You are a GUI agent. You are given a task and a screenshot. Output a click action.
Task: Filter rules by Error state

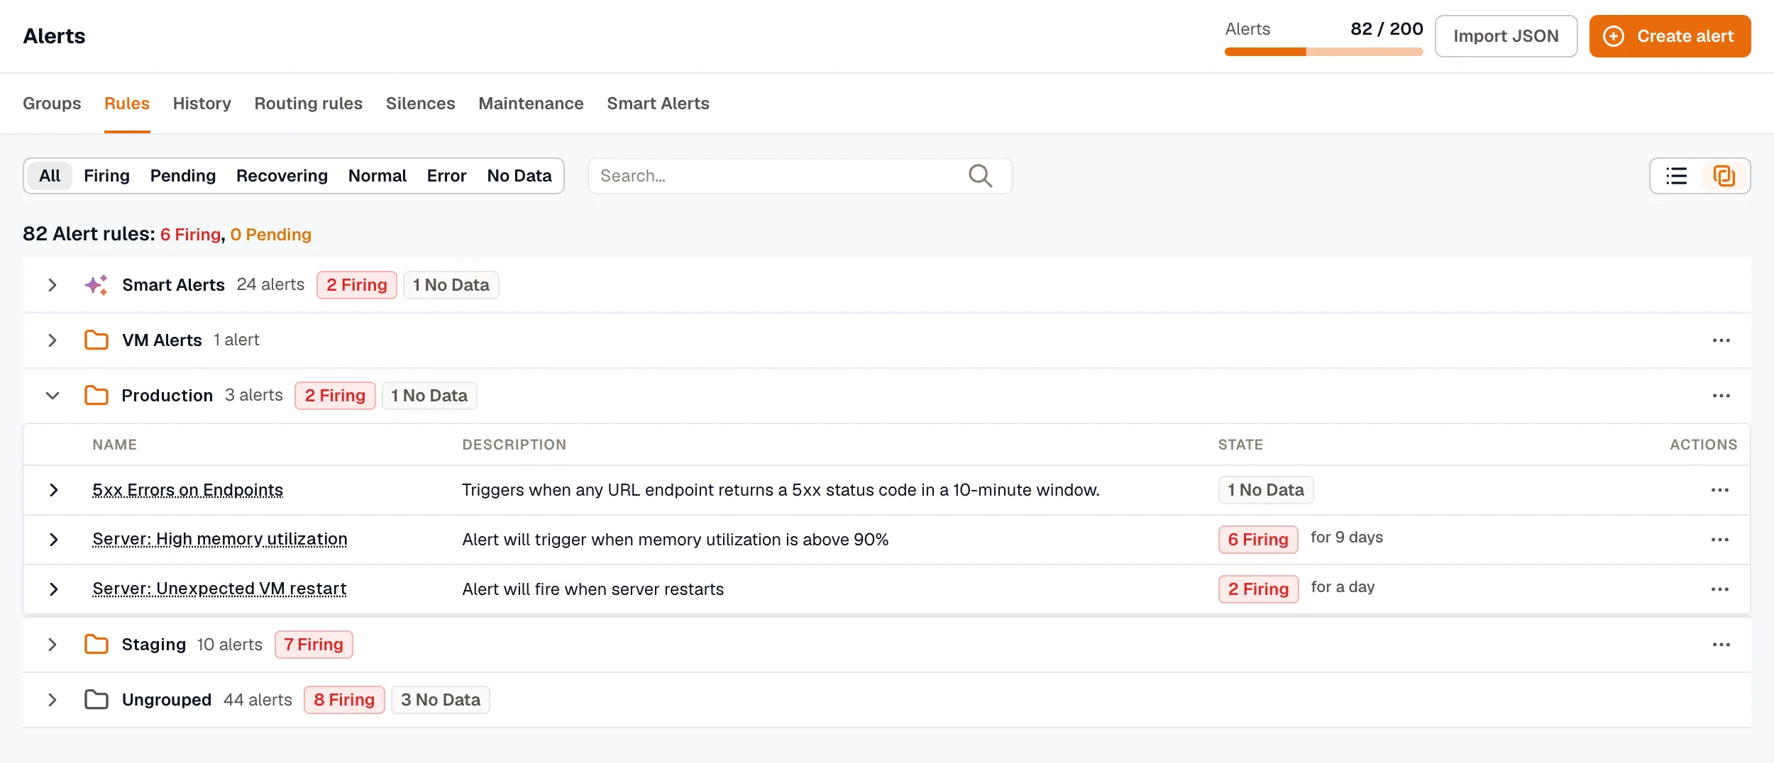point(446,176)
